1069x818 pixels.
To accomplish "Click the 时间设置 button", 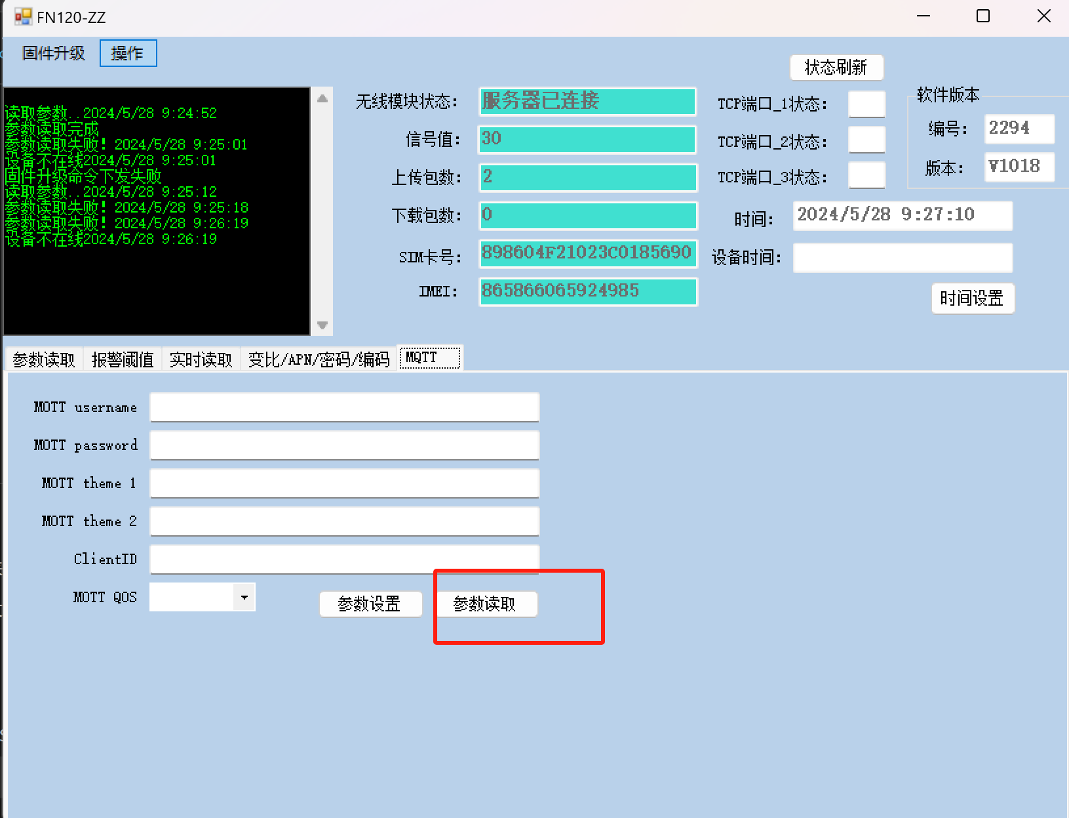I will click(x=972, y=298).
